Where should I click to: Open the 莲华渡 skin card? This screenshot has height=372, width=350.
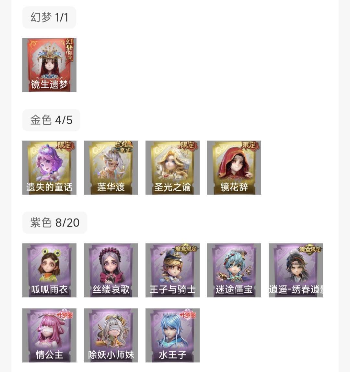point(111,168)
